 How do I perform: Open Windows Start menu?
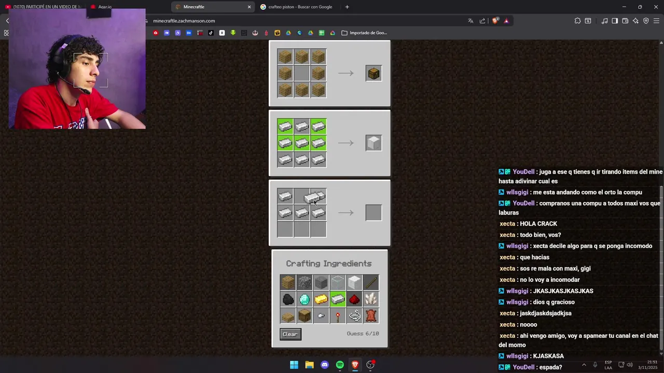[x=294, y=365]
